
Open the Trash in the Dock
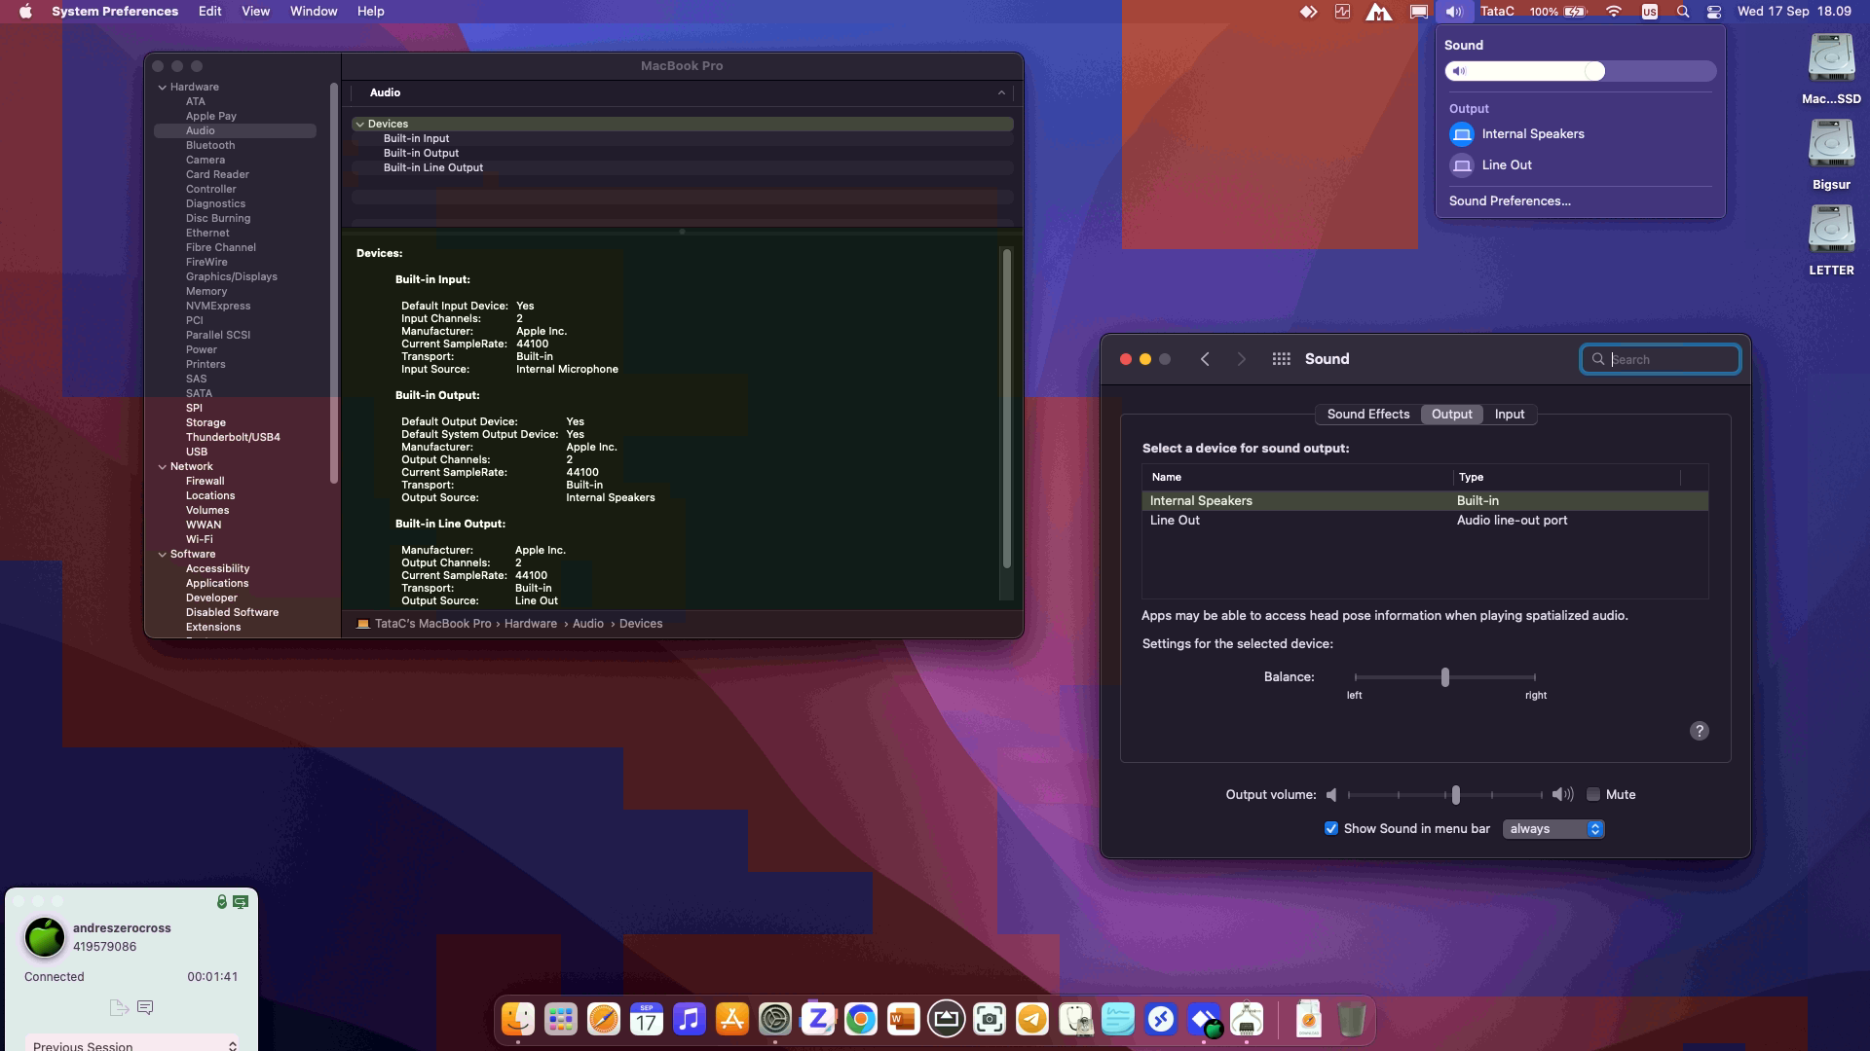1351,1019
